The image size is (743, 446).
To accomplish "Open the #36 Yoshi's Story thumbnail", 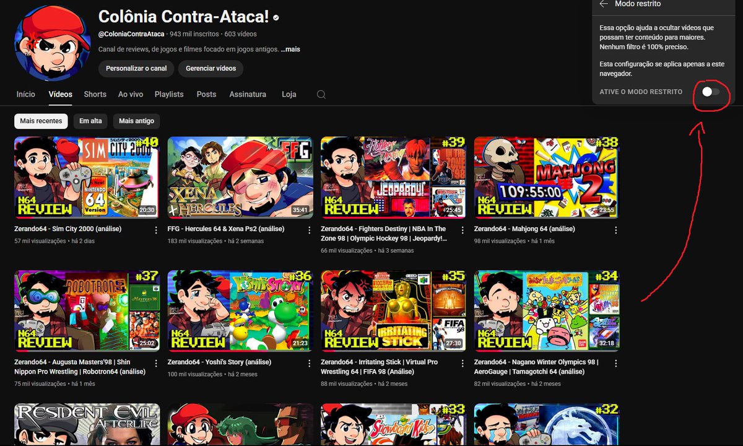I will (x=240, y=311).
